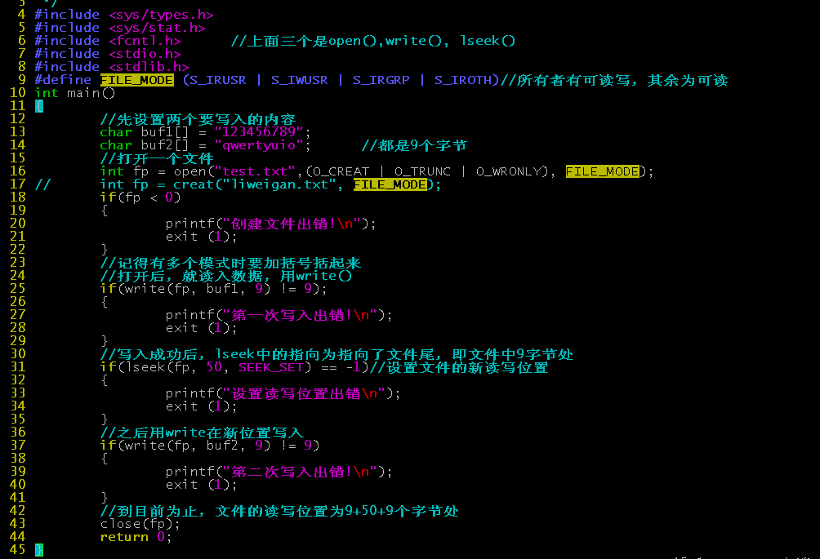Click the #include <stdlib.h> line
Viewport: 820px width, 559px height.
tap(112, 67)
